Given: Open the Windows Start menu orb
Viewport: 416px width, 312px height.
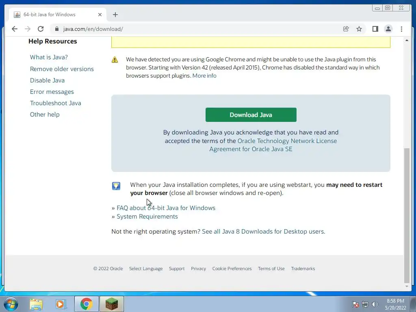Looking at the screenshot, I should pyautogui.click(x=11, y=304).
